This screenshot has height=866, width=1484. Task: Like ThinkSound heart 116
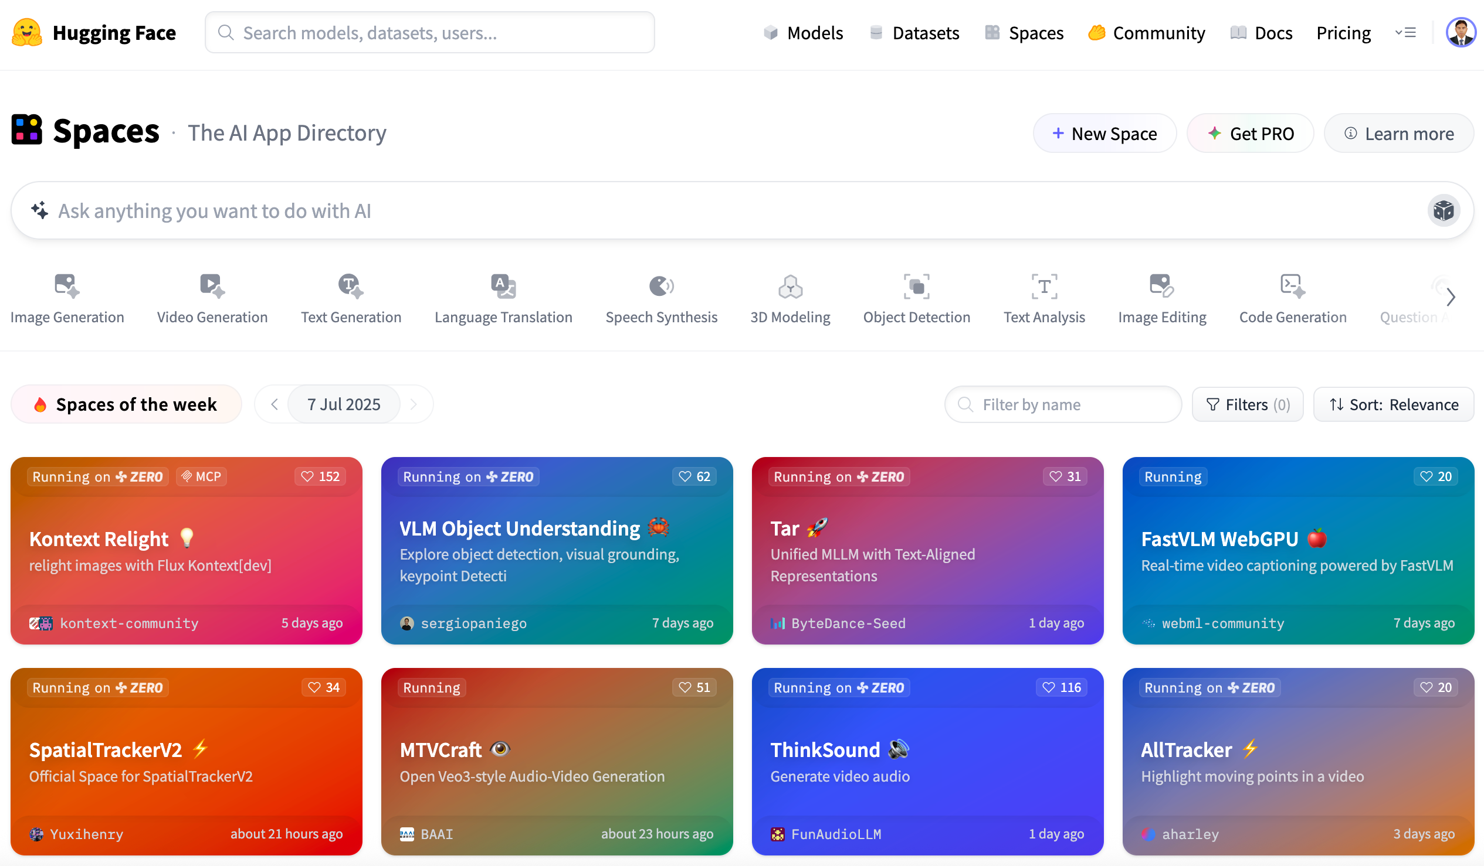click(1062, 687)
